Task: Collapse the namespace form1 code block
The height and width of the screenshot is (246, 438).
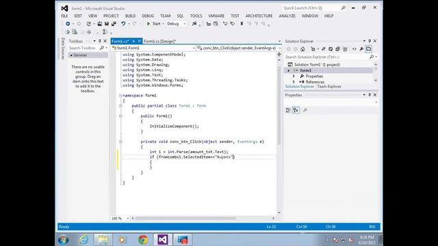Action: click(x=120, y=96)
